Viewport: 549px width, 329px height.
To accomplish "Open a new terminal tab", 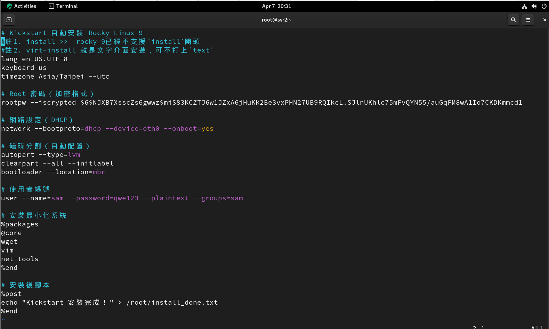I will (9, 20).
